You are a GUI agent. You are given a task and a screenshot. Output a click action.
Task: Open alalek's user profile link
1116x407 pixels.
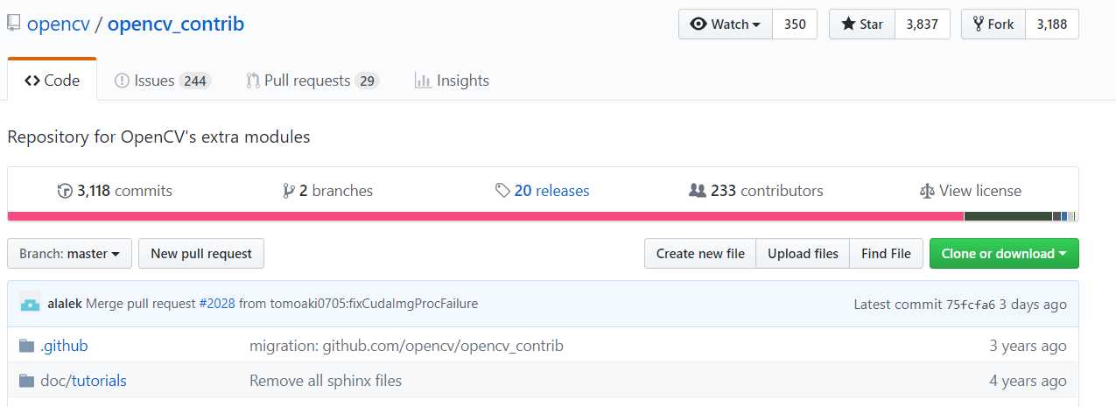click(65, 304)
